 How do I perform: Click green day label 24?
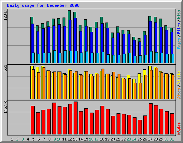point(134,139)
